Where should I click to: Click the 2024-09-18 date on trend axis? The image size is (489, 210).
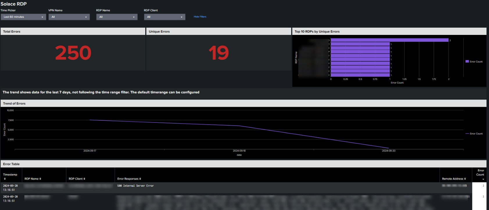coord(239,151)
